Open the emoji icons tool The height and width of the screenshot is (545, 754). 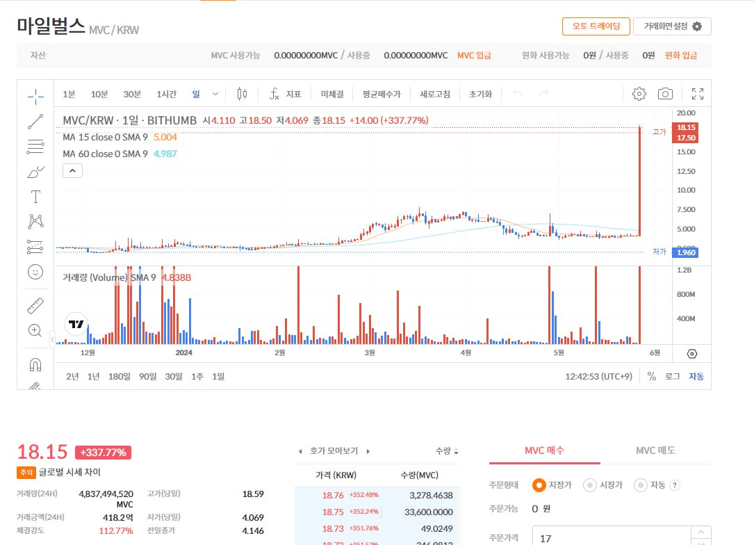click(35, 272)
